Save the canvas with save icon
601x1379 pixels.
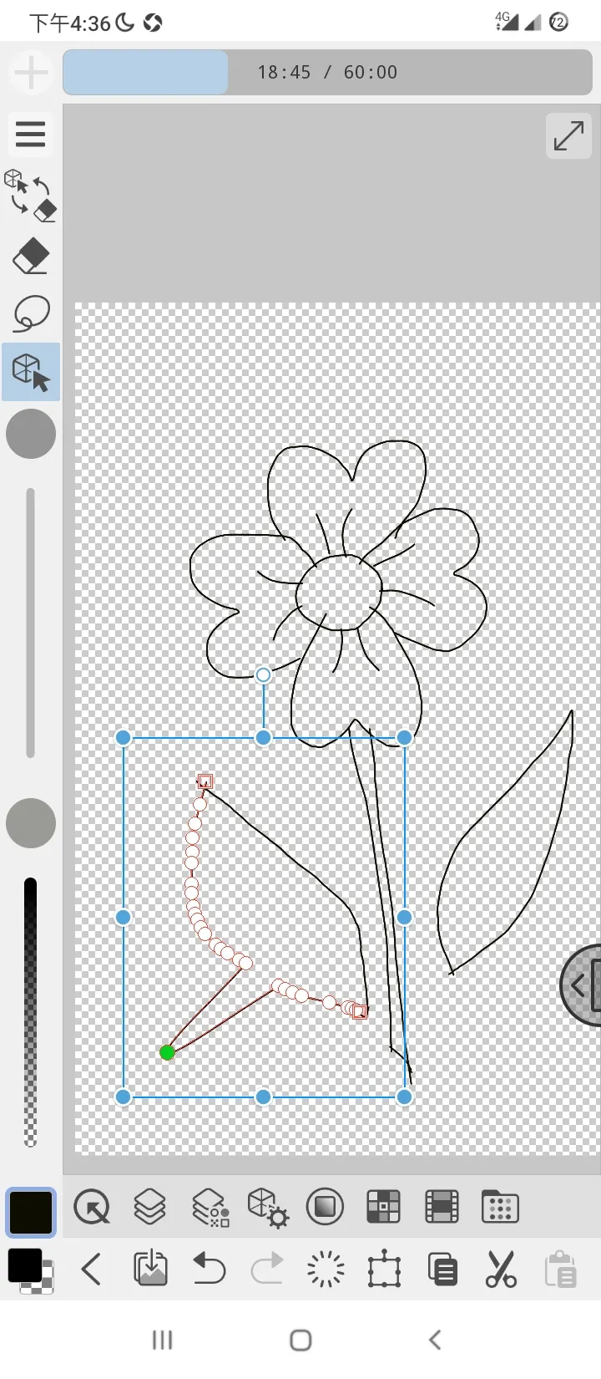click(150, 1269)
